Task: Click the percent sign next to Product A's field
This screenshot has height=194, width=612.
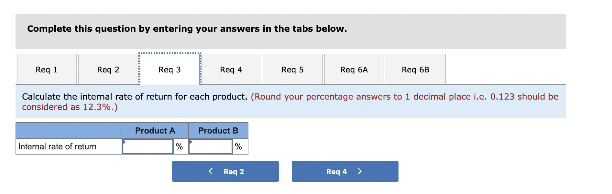Action: (x=179, y=146)
